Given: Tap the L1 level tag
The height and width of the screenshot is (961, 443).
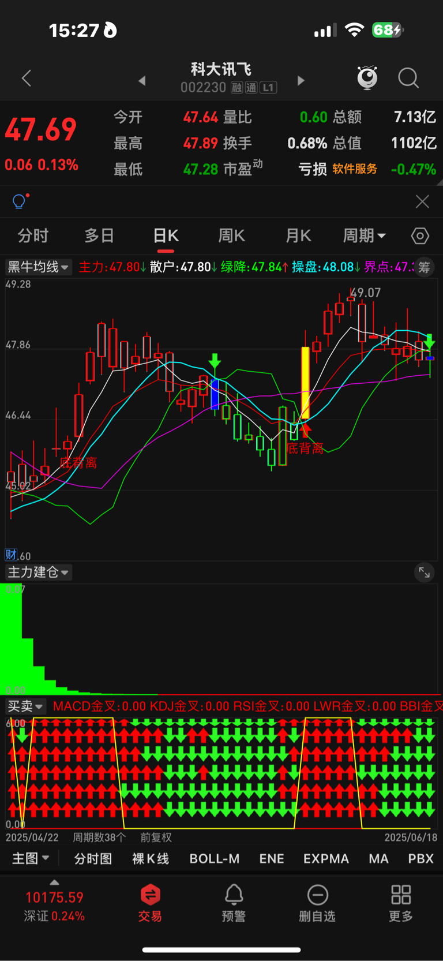Looking at the screenshot, I should [x=268, y=88].
